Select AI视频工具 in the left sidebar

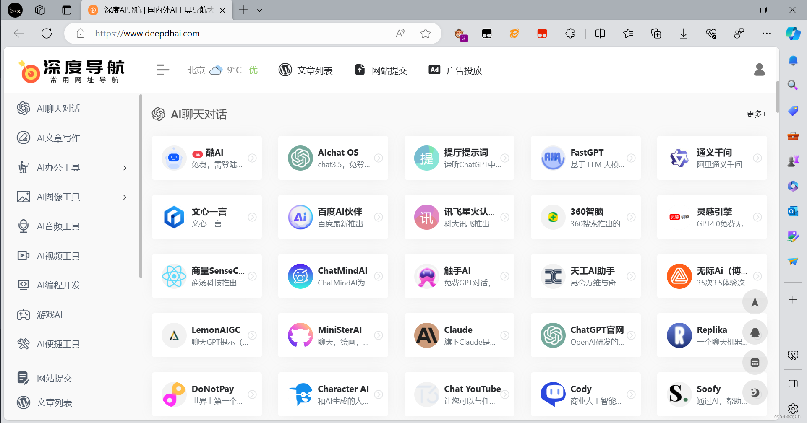pos(58,256)
